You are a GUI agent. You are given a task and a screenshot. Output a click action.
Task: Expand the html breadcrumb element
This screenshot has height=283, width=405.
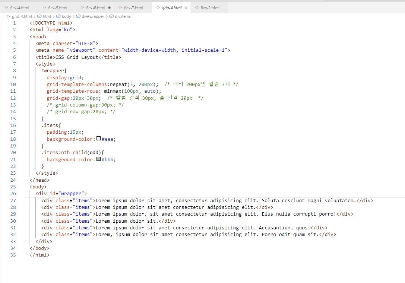tap(47, 16)
